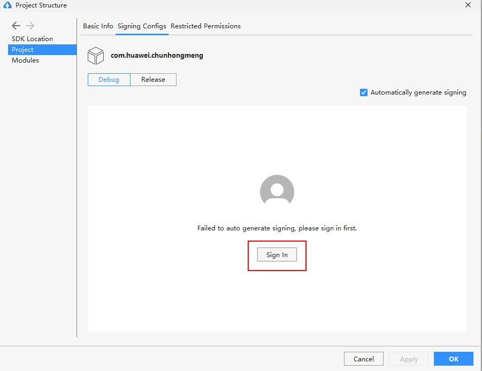The width and height of the screenshot is (482, 371).
Task: Switch to the Release build toggle
Action: (154, 80)
